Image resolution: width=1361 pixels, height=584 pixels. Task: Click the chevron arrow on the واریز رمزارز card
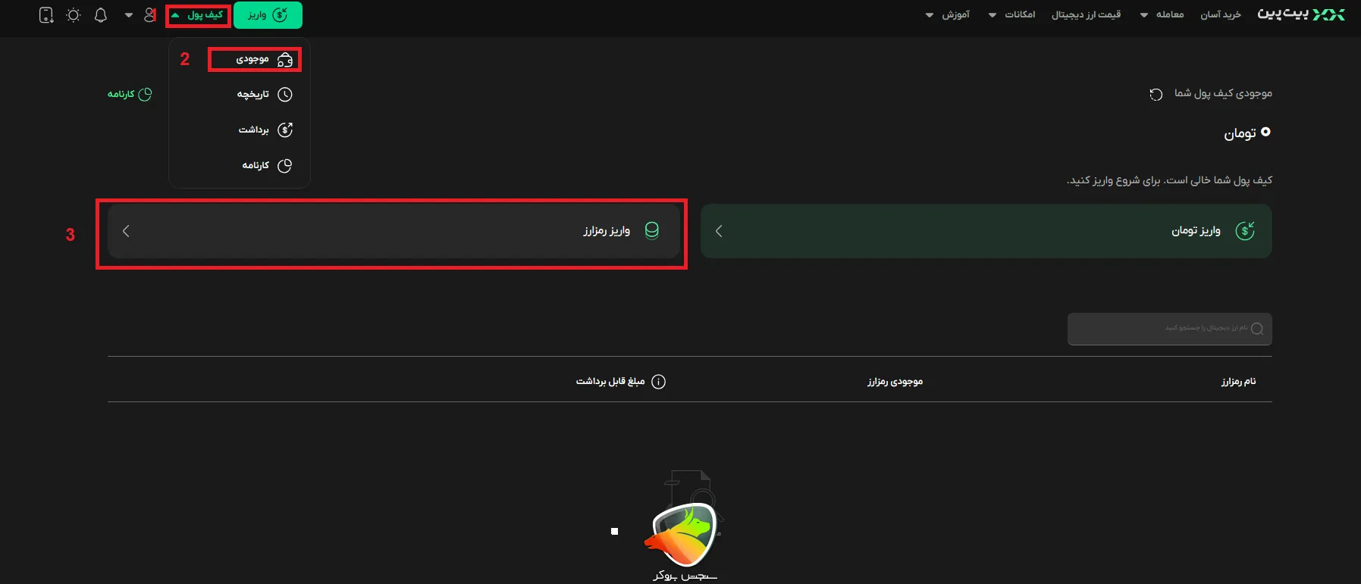(126, 231)
